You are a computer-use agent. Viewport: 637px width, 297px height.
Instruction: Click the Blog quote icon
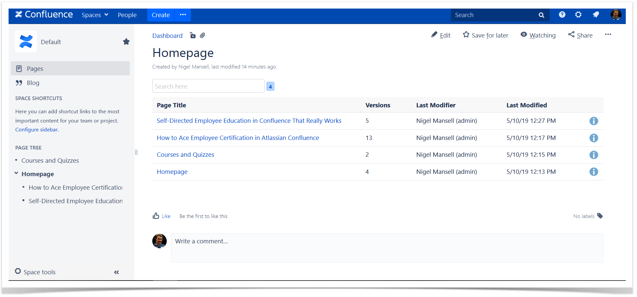tap(19, 83)
